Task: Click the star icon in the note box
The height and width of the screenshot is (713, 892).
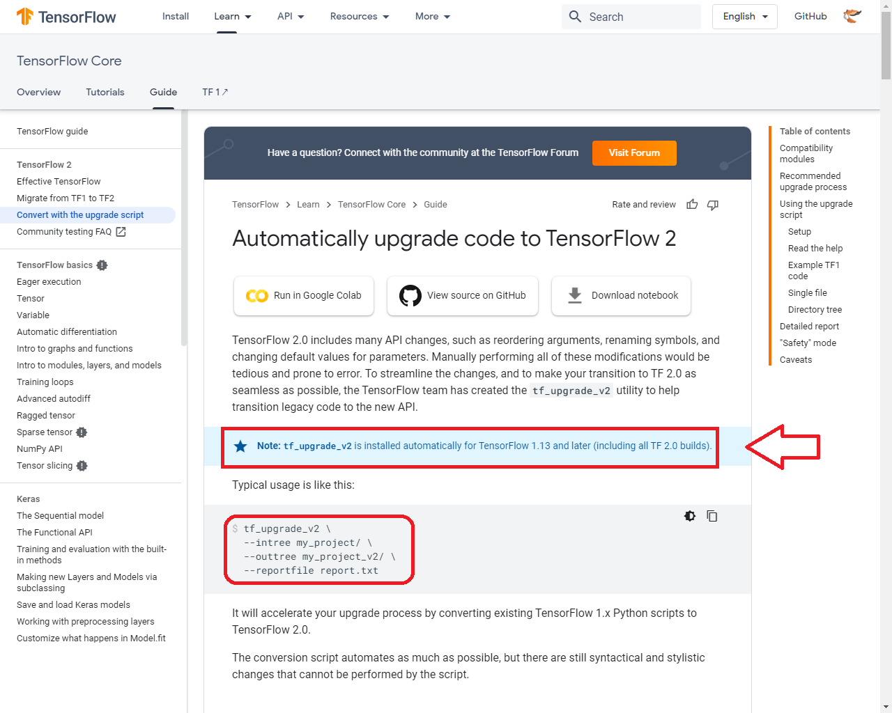Action: tap(240, 446)
